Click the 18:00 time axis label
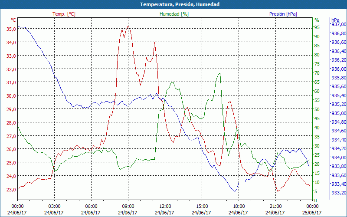Image resolution: width=347 pixels, height=217 pixels. [x=239, y=207]
